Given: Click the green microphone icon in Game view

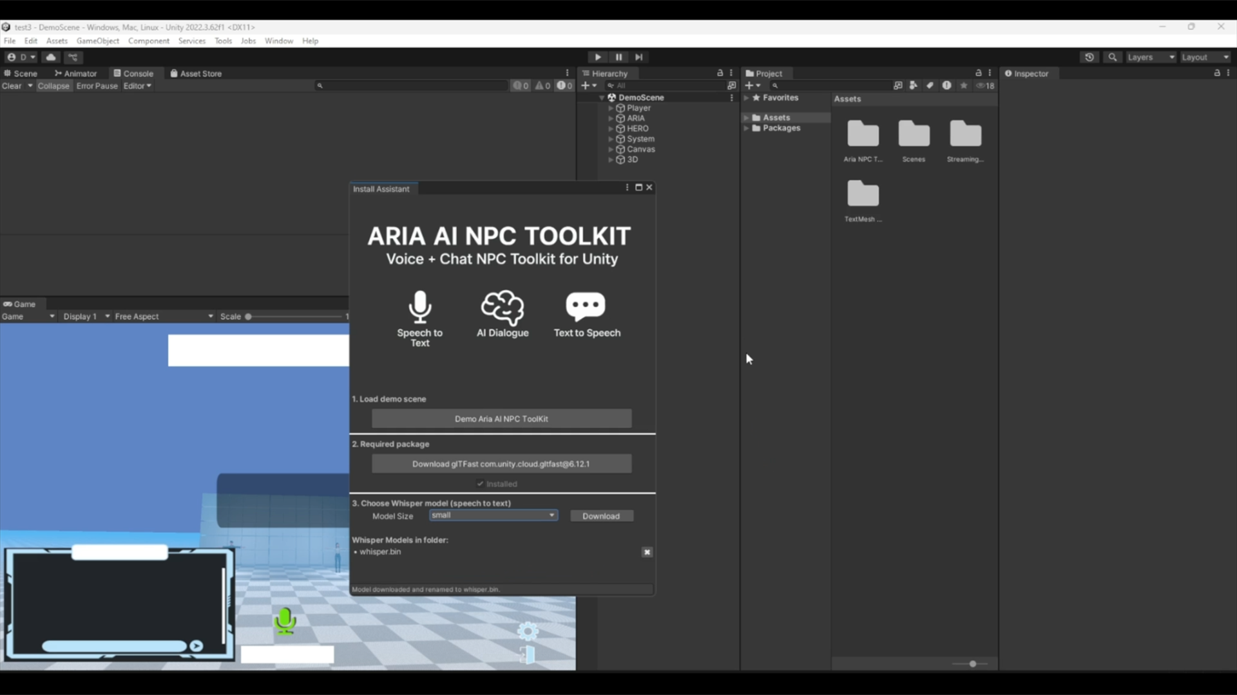Looking at the screenshot, I should click(x=285, y=621).
